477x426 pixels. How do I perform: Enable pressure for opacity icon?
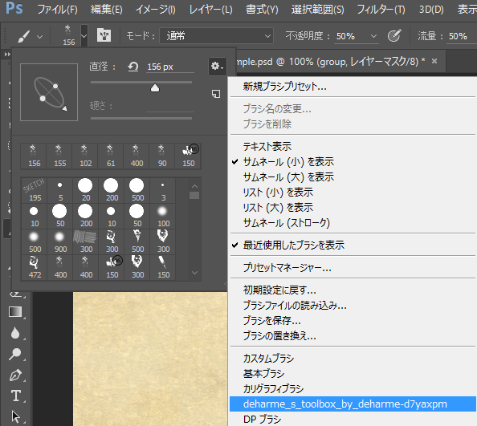[x=394, y=36]
